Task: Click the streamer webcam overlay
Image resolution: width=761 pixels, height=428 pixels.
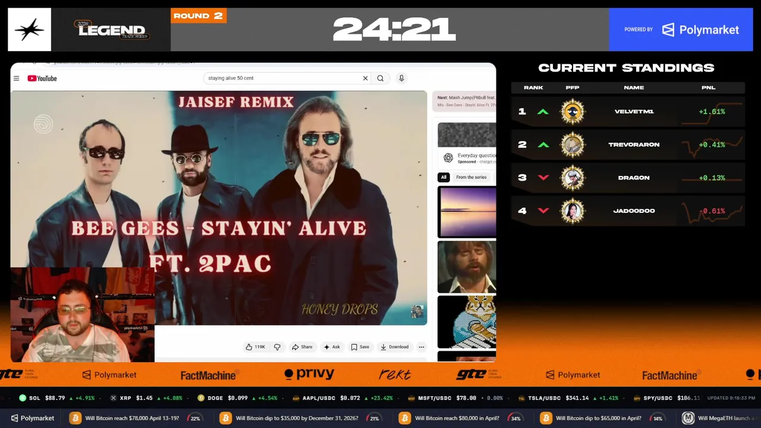Action: (83, 314)
